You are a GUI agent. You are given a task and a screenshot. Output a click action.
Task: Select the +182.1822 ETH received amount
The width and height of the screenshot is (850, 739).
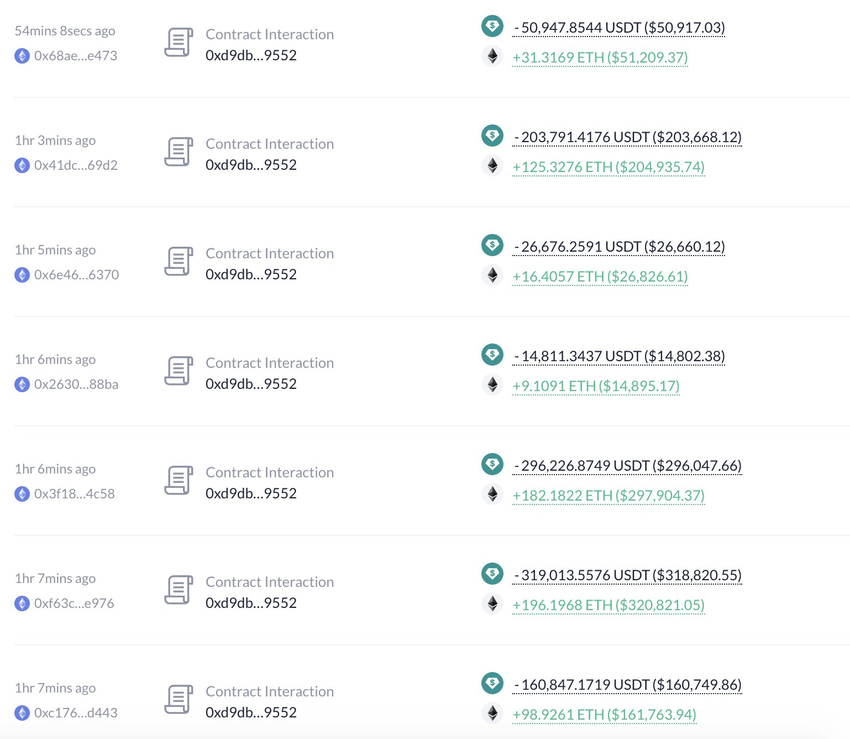tap(608, 496)
